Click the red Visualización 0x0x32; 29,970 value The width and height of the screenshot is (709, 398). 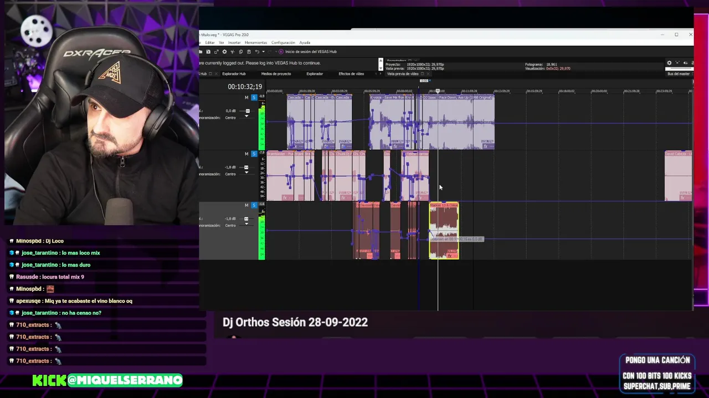[x=558, y=69]
